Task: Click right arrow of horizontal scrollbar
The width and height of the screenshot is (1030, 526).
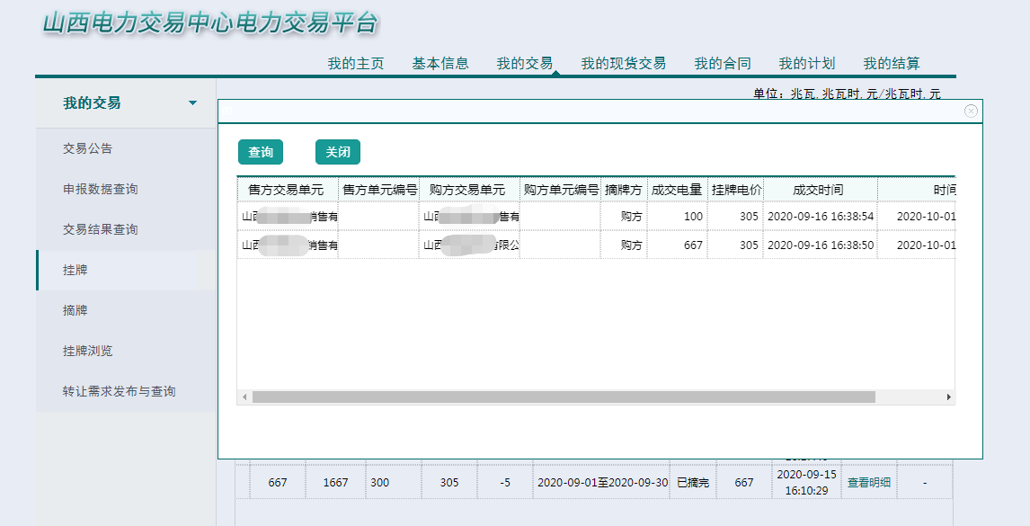Action: click(x=947, y=397)
